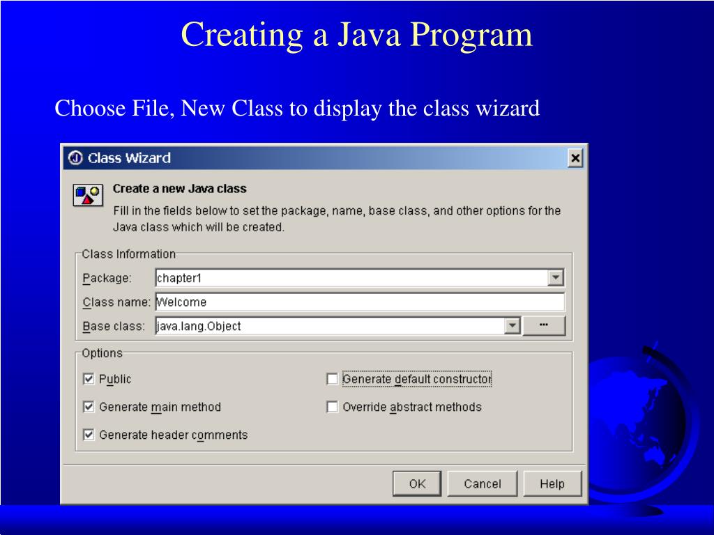
Task: Click the 'Options' group label
Action: pyautogui.click(x=102, y=353)
